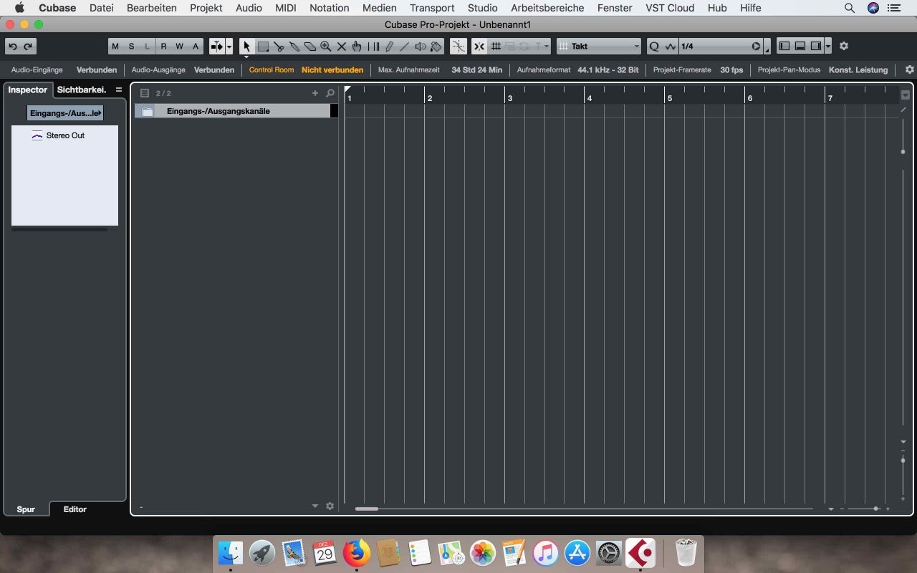Toggle right zone visibility

pos(816,47)
